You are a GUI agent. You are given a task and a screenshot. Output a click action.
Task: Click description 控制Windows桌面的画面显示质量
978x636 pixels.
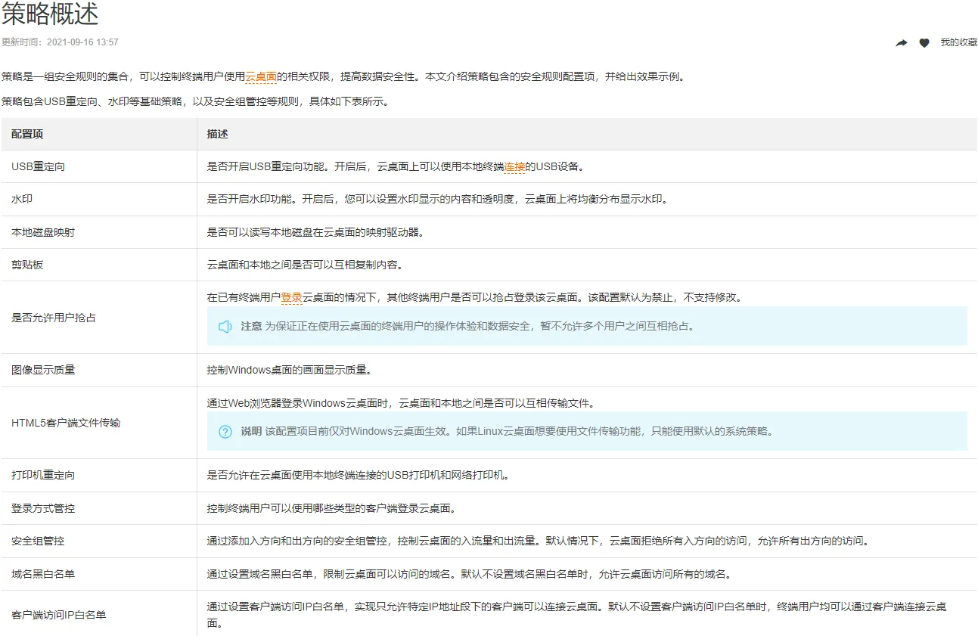click(x=289, y=371)
